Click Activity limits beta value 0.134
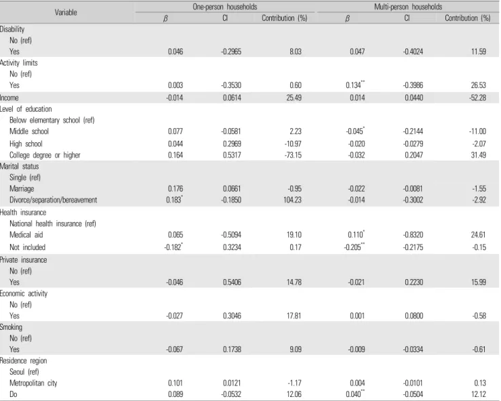The image size is (501, 401). tap(355, 85)
